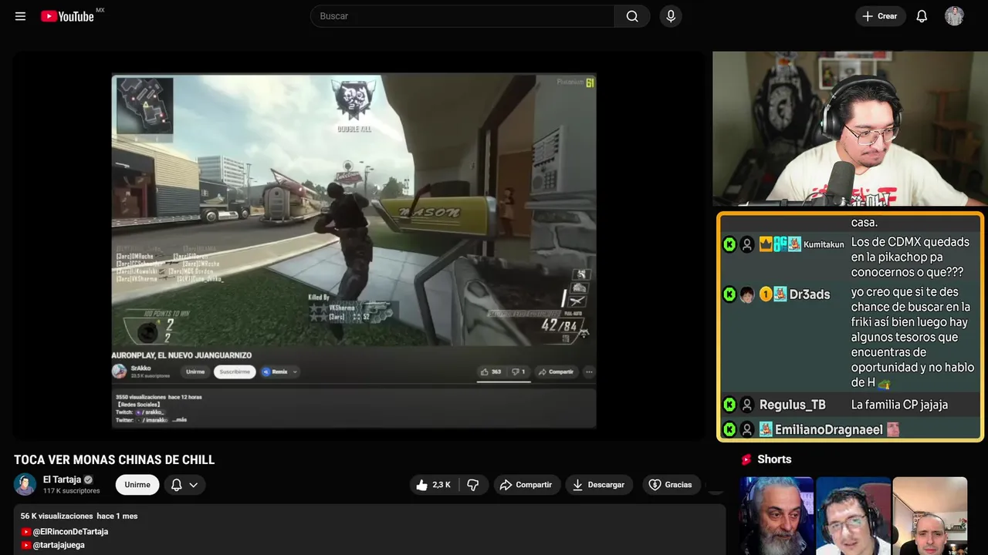Select the video title TOCA VER MONAS CHINAS DE CHILL
The height and width of the screenshot is (555, 988).
click(x=114, y=460)
